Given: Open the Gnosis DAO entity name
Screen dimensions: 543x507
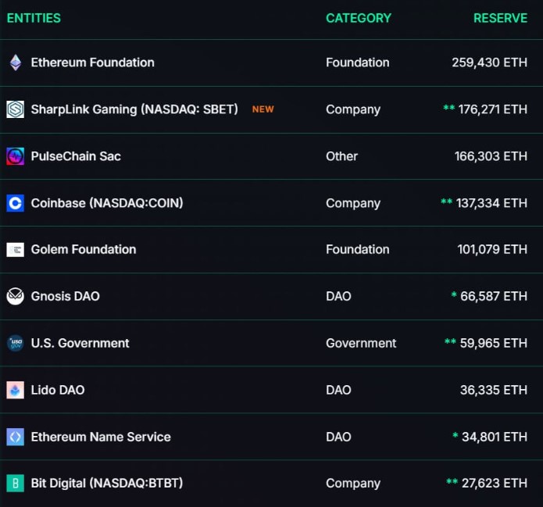Looking at the screenshot, I should click(66, 296).
